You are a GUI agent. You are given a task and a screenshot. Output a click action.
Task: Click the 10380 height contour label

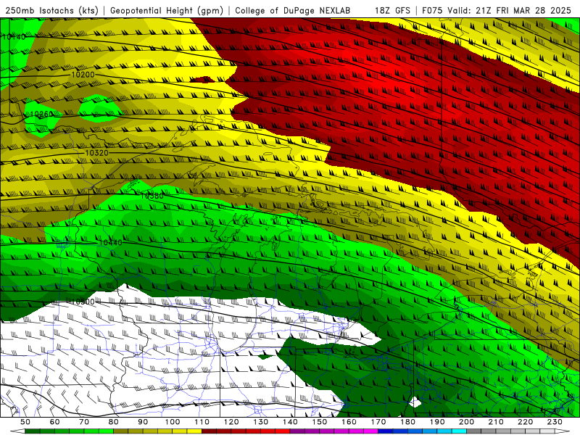(x=152, y=196)
